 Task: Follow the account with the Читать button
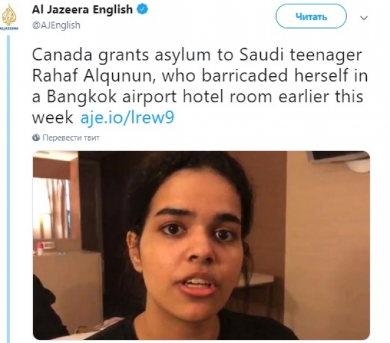point(311,16)
